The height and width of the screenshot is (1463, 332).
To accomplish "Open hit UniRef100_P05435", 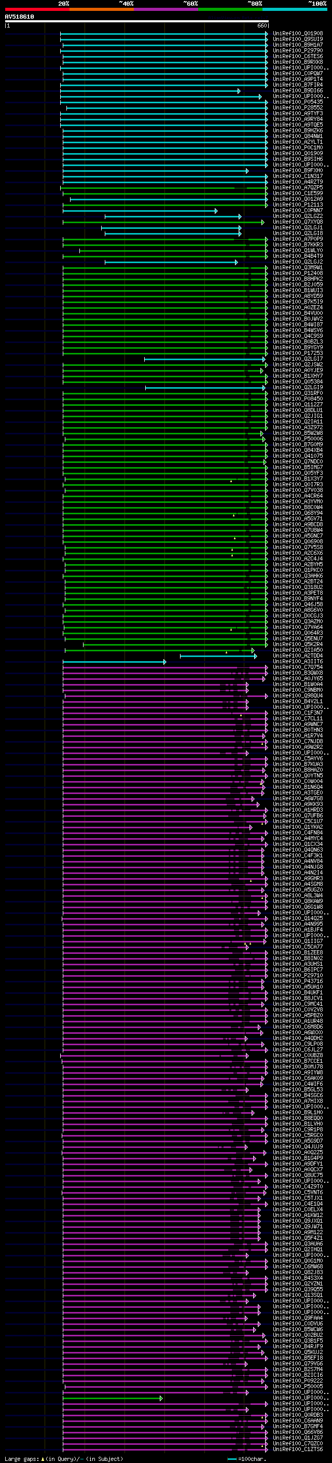I will coord(297,102).
